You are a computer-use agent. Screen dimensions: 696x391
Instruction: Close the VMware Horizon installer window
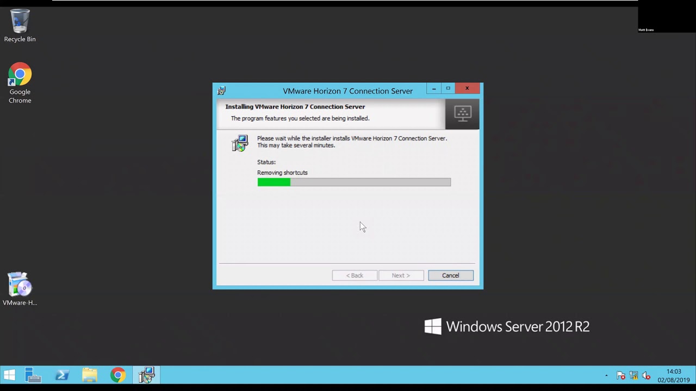pos(467,88)
